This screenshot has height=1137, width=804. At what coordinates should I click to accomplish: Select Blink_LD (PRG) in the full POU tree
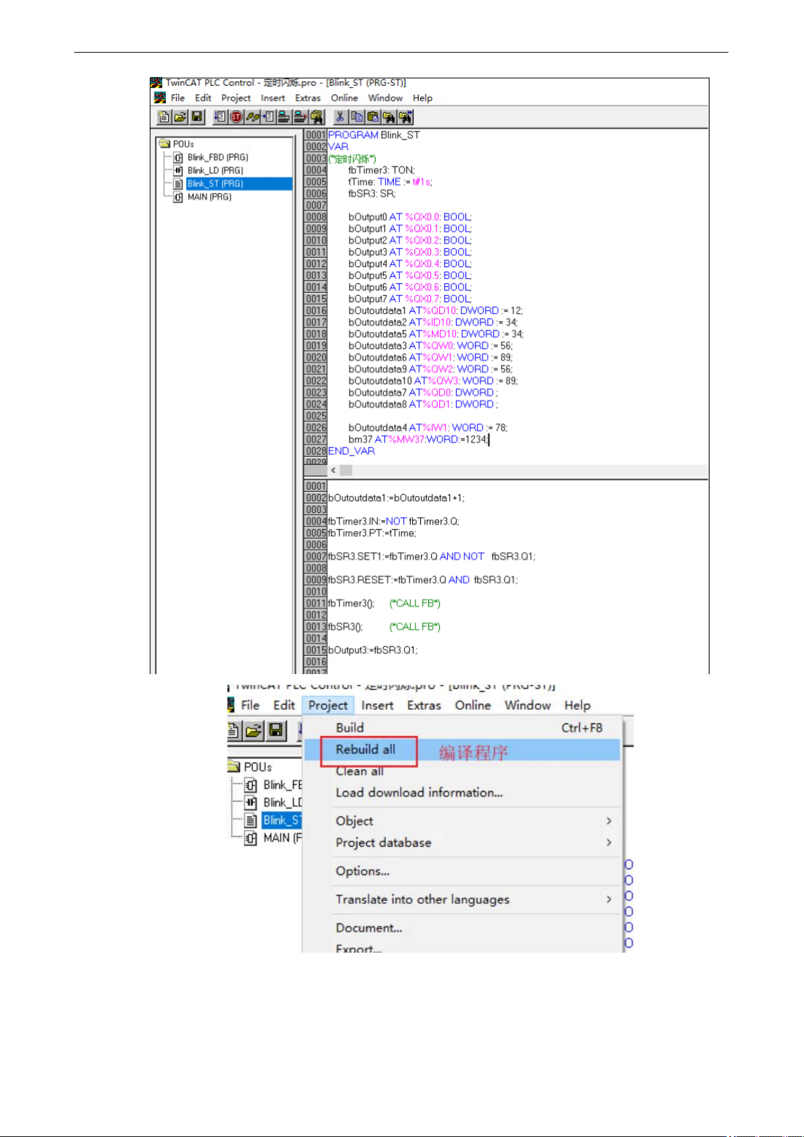(x=215, y=171)
